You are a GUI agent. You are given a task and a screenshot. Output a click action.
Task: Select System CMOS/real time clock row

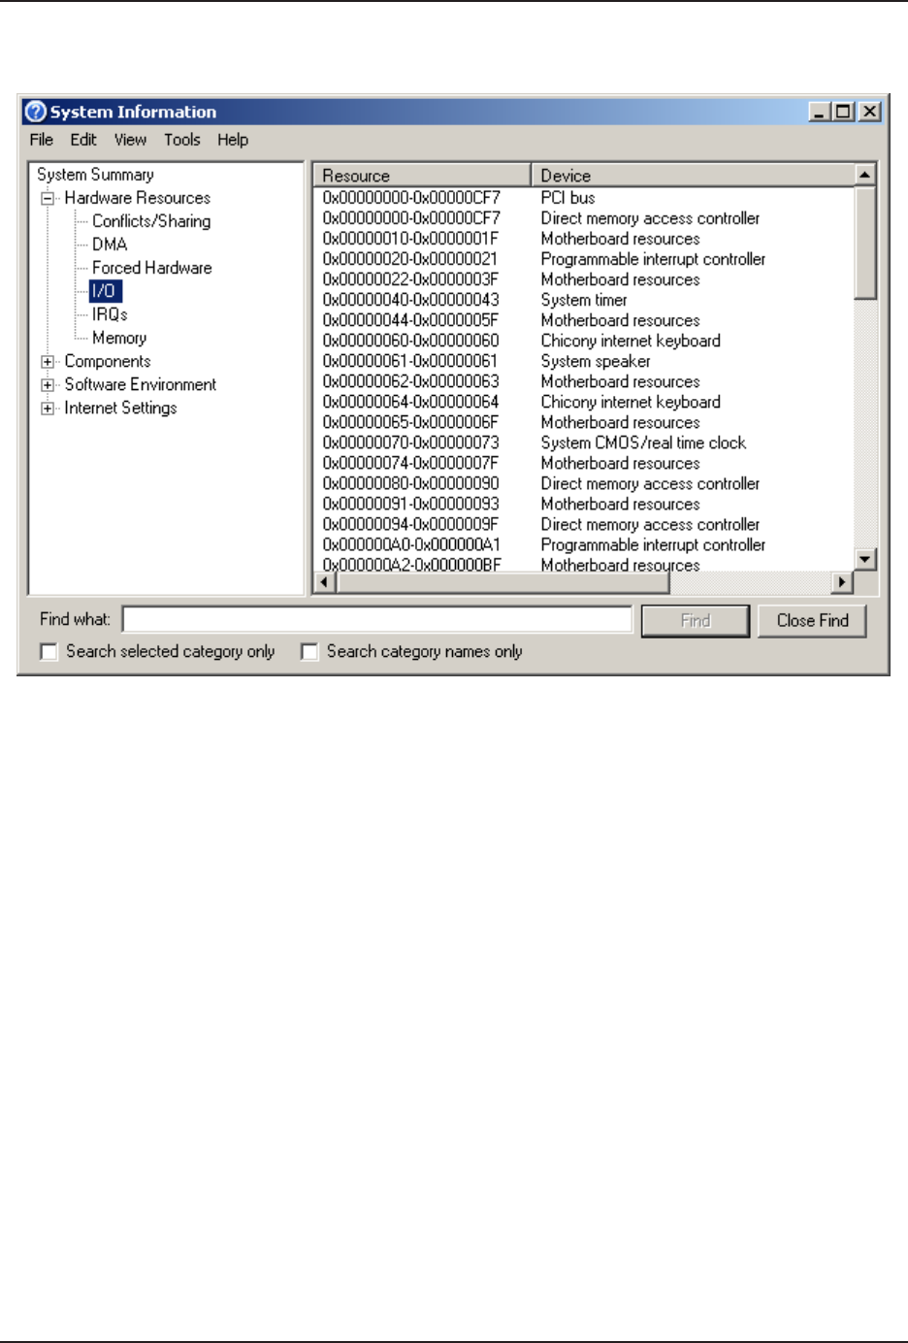584,442
